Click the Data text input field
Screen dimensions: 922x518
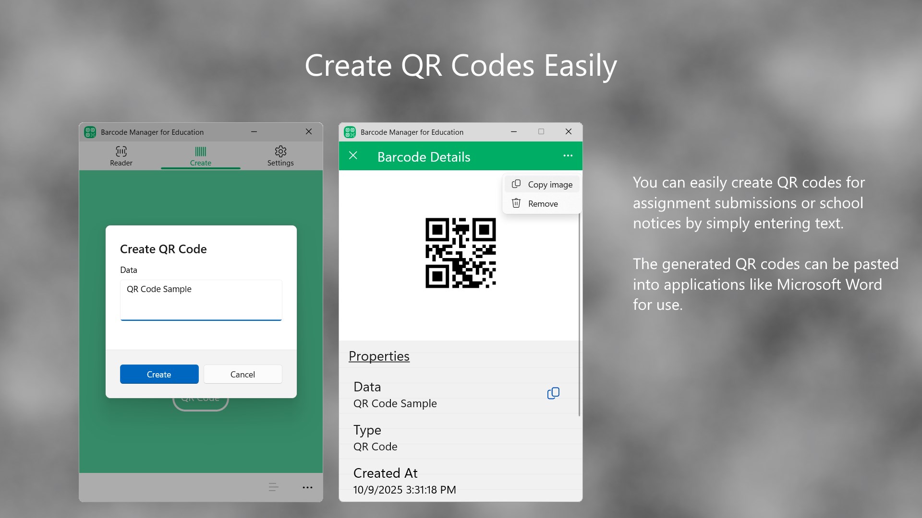[x=201, y=300]
